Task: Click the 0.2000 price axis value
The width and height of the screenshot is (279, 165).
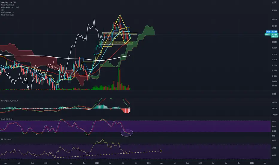Action: pyautogui.click(x=274, y=48)
